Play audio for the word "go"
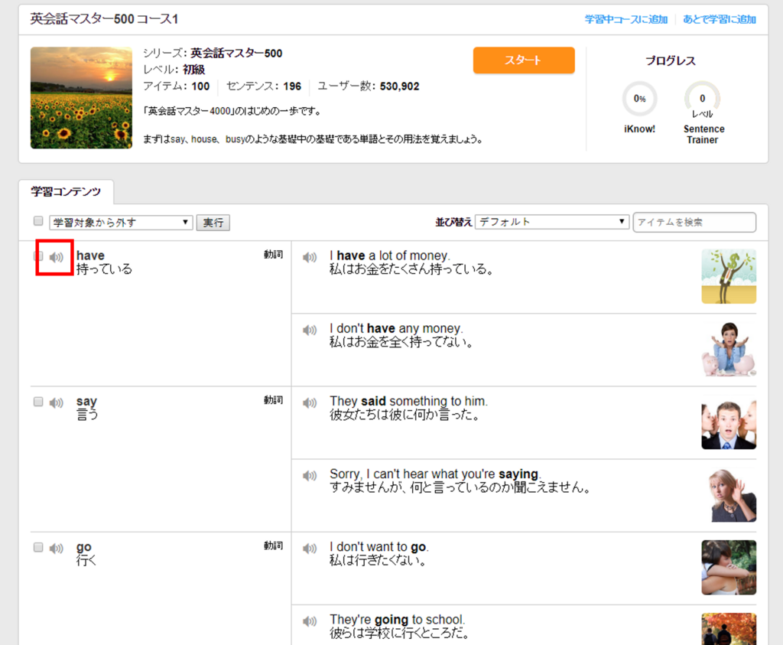 tap(57, 549)
